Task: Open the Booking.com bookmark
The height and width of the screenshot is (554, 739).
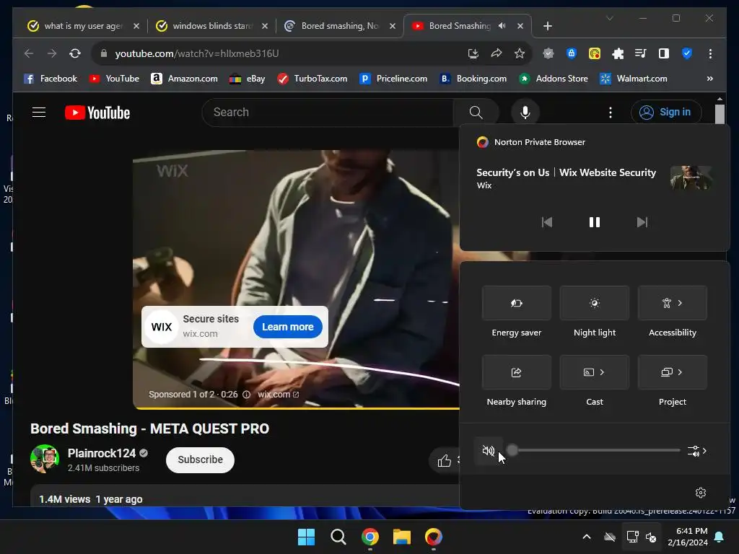Action: 473,79
